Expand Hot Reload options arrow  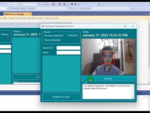[56, 4]
